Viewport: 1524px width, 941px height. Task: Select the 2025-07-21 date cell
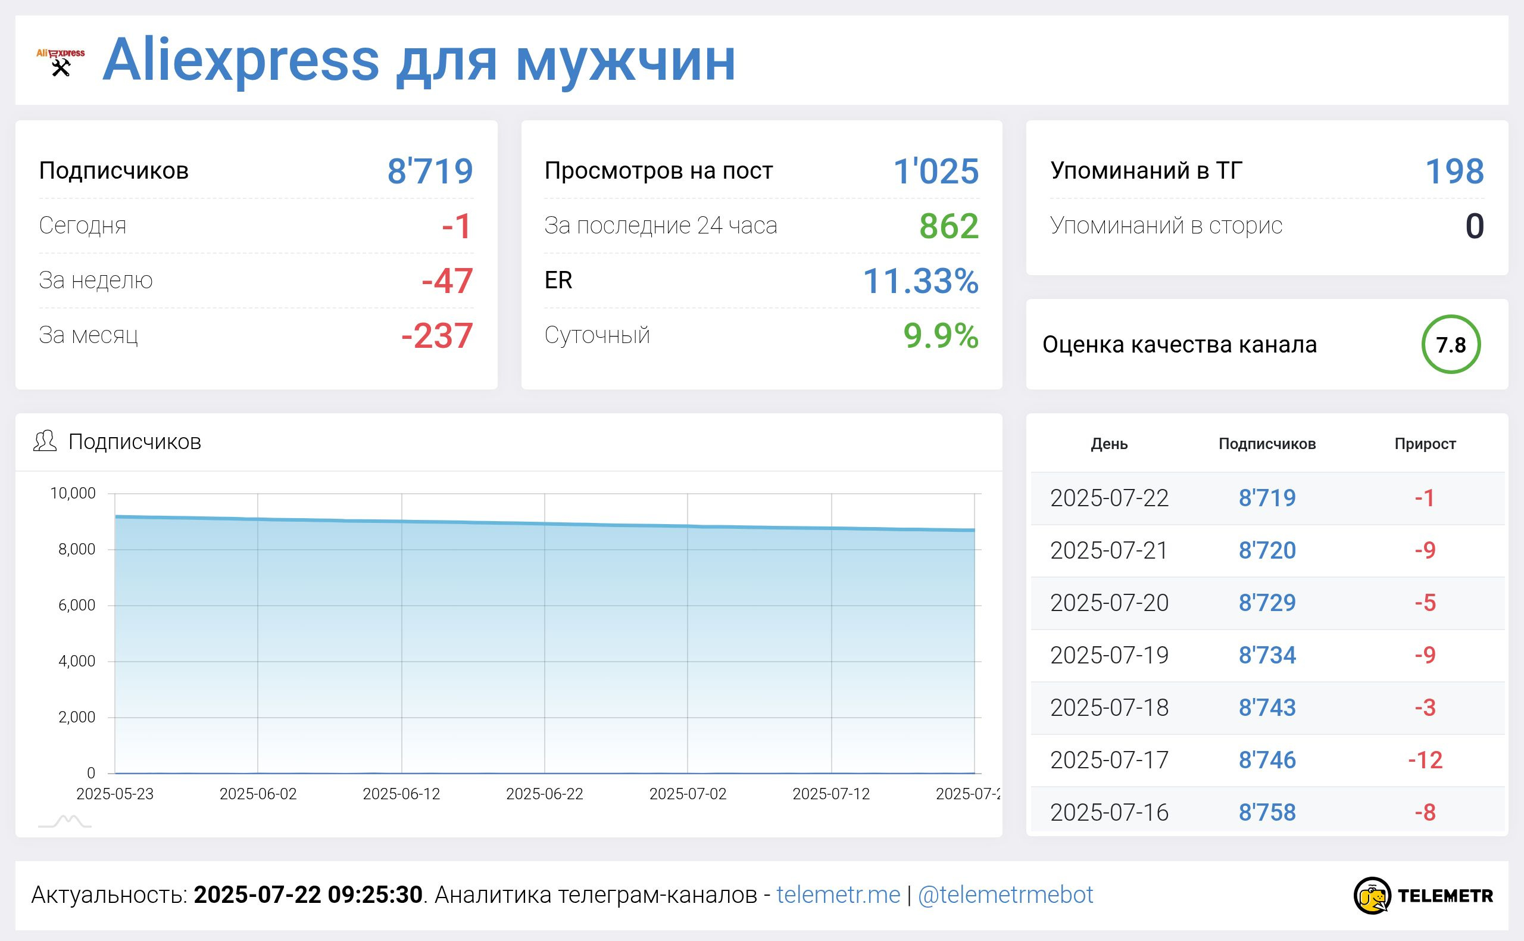(x=1109, y=550)
